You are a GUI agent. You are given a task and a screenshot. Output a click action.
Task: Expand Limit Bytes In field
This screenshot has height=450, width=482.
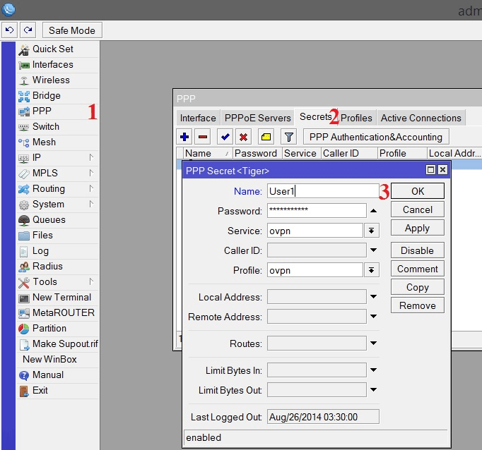[373, 370]
